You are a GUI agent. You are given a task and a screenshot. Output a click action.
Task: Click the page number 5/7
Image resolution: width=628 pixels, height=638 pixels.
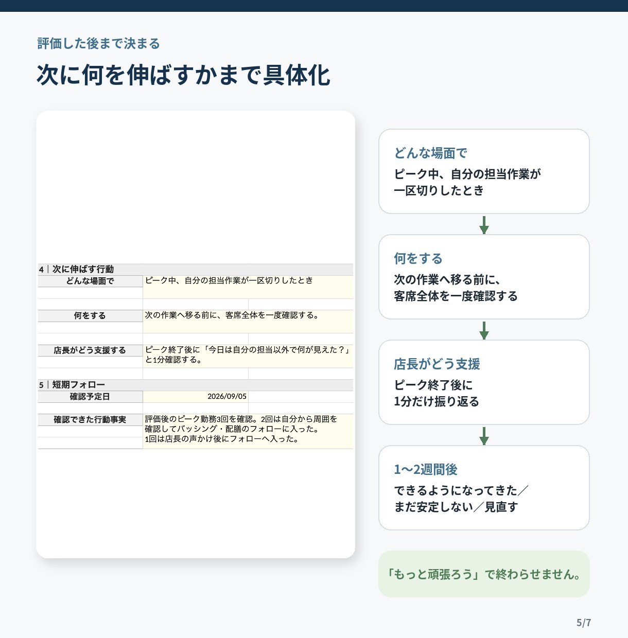(x=584, y=623)
